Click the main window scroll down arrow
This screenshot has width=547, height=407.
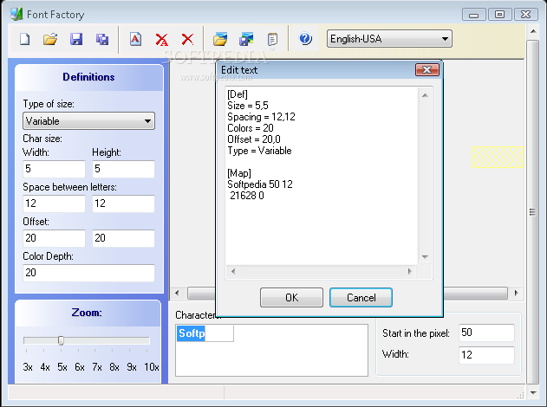tap(533, 393)
